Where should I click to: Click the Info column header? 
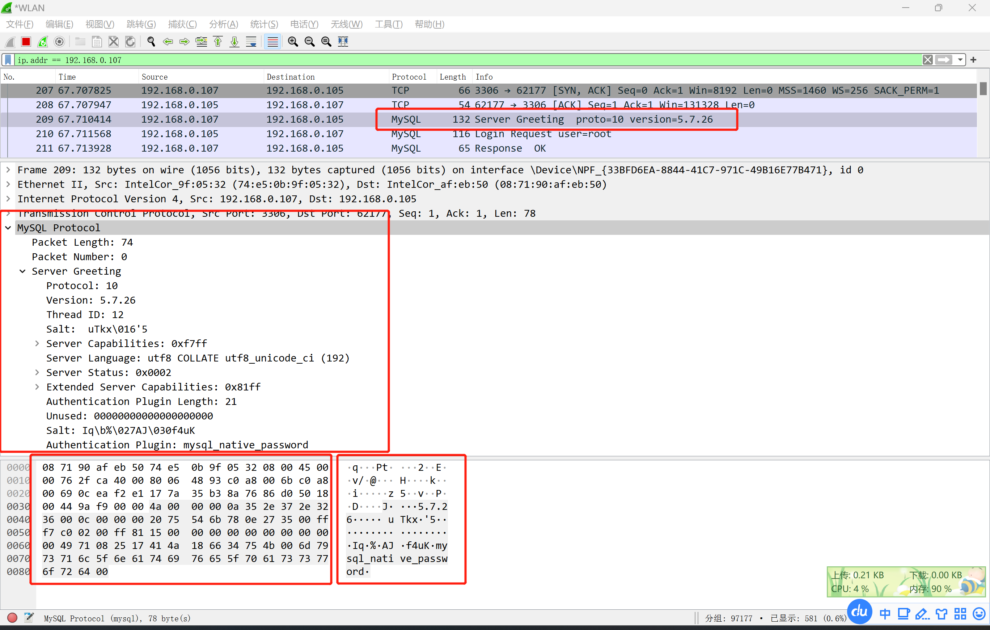pos(724,77)
